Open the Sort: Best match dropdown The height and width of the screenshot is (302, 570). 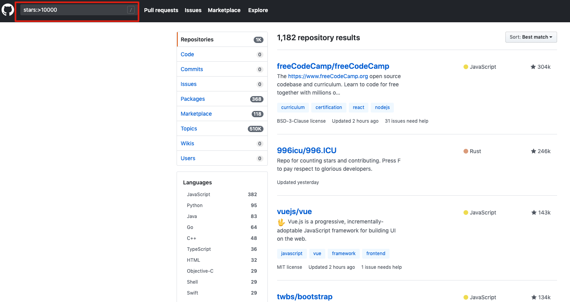[x=531, y=37]
